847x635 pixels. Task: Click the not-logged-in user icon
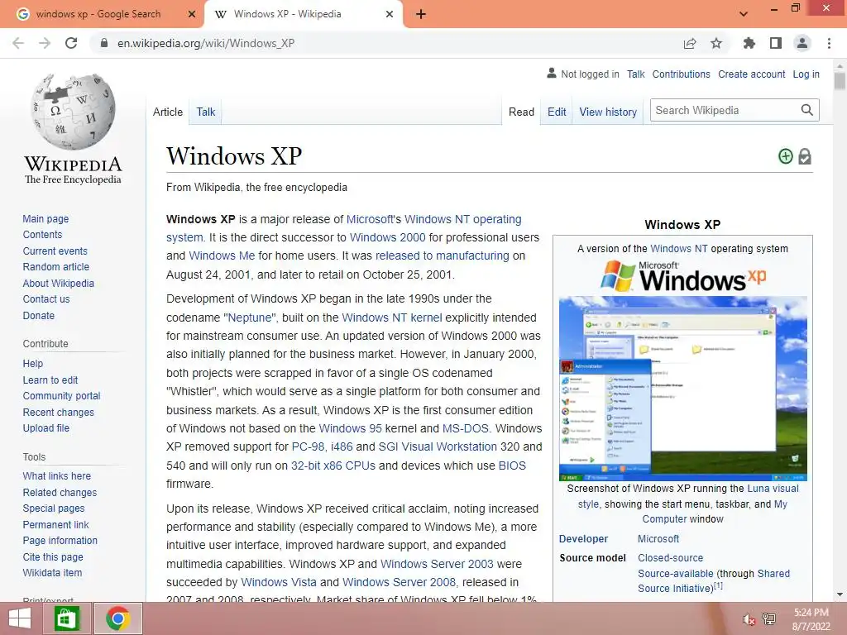[551, 73]
